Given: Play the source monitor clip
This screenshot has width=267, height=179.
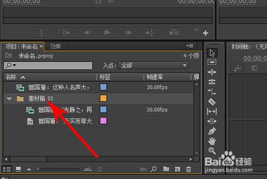Looking at the screenshot, I should point(108,32).
